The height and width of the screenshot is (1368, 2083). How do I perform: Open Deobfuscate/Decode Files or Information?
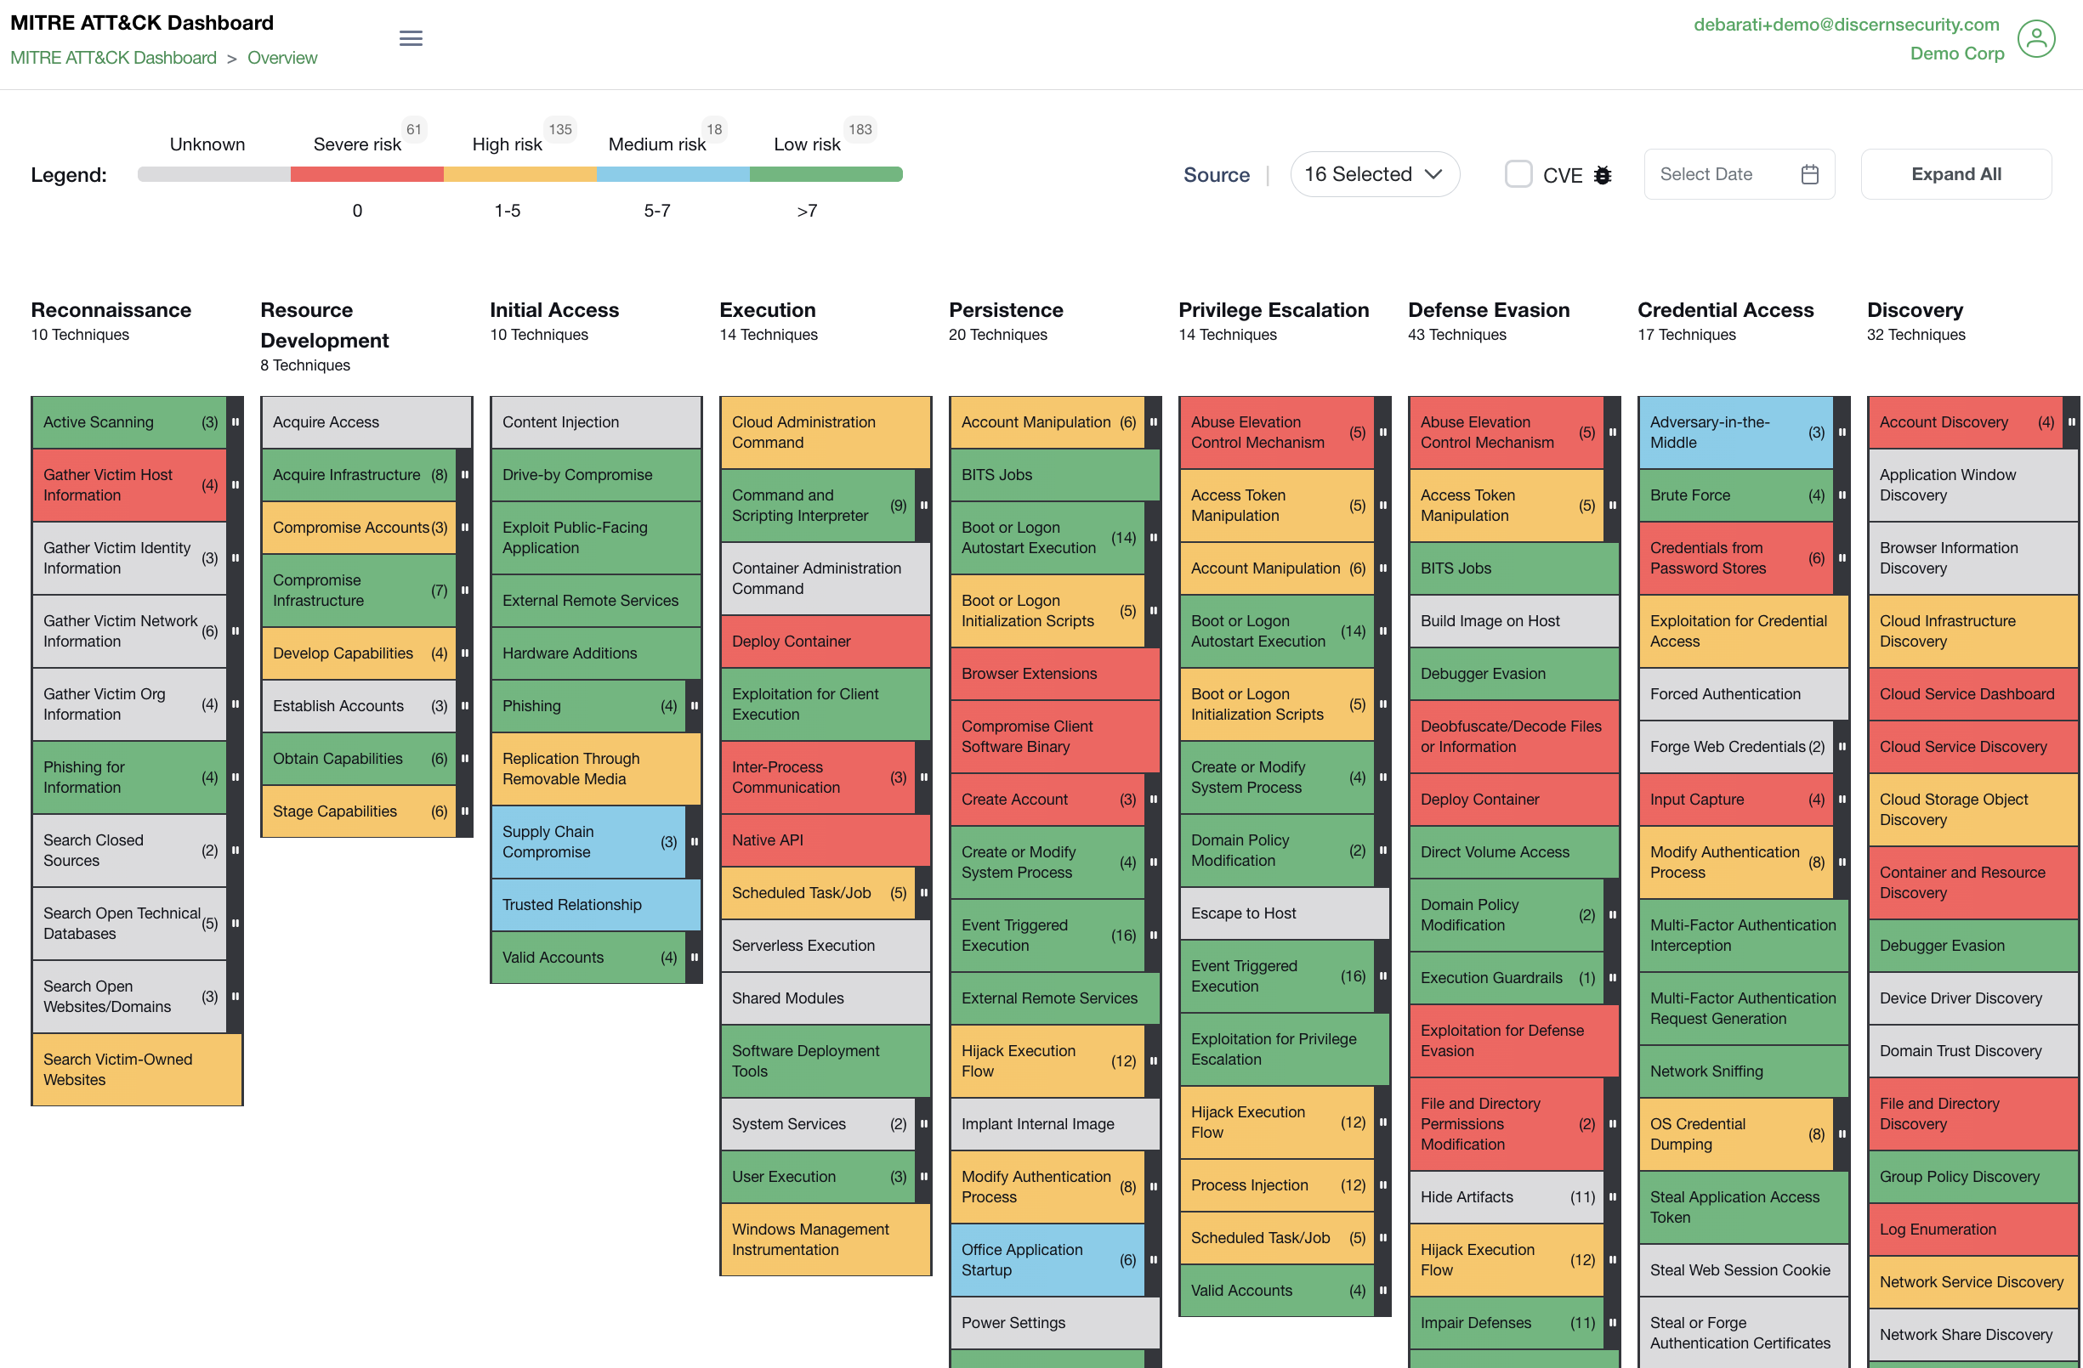1514,737
